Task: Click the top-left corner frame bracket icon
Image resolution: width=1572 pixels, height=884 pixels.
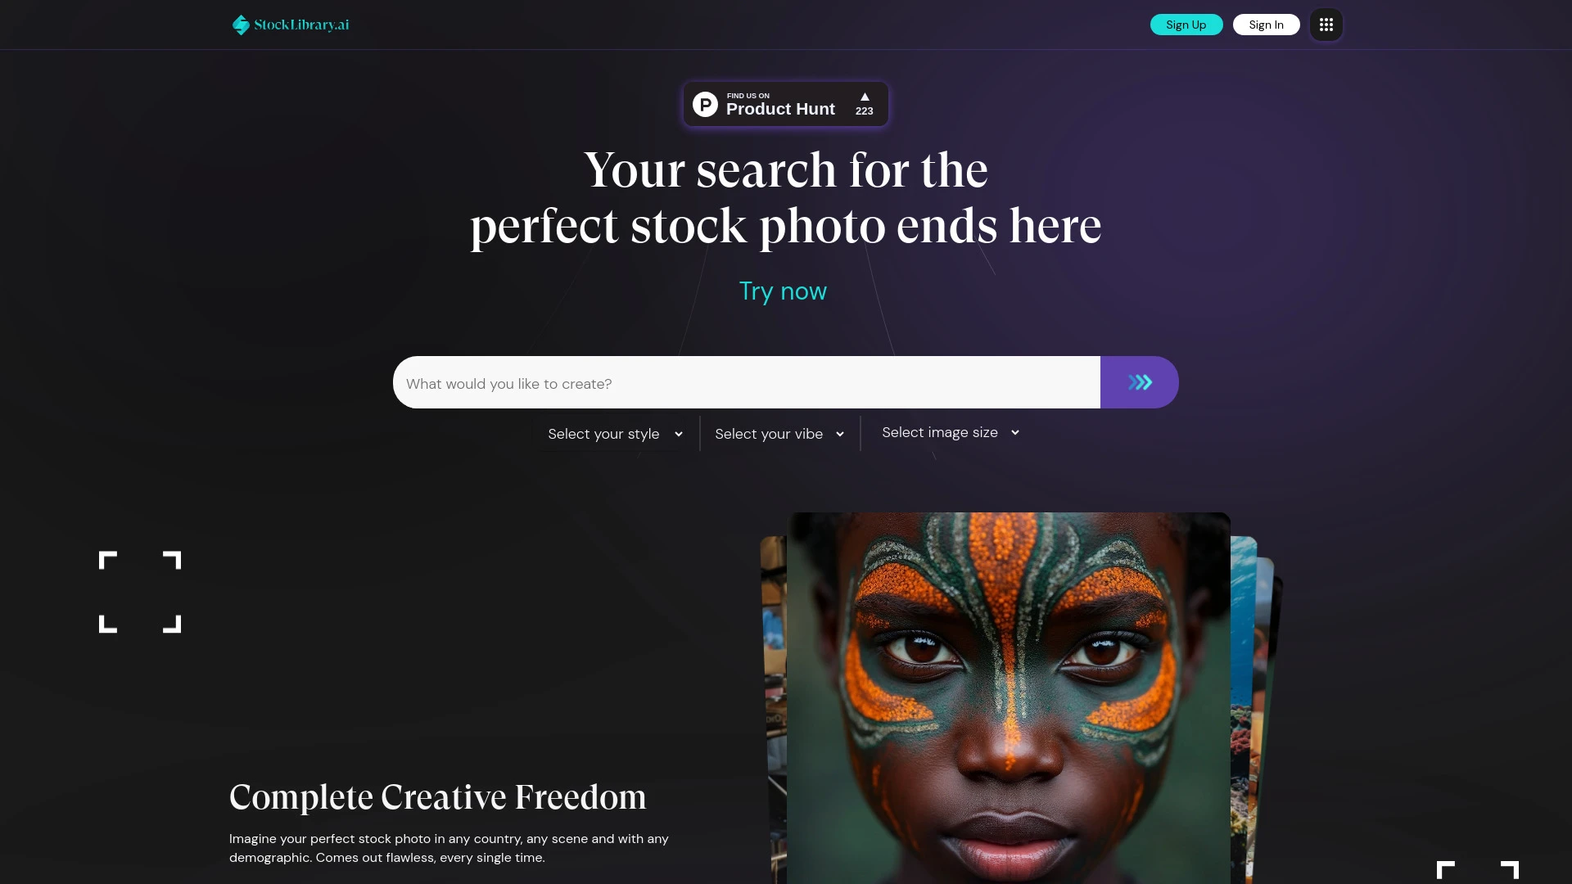Action: pyautogui.click(x=108, y=558)
